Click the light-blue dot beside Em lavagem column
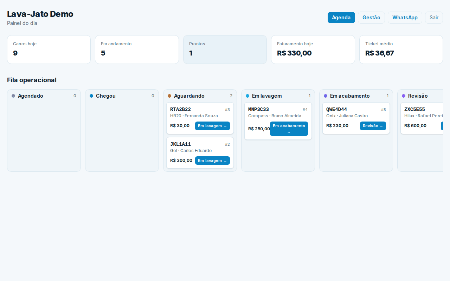The width and height of the screenshot is (450, 281). coord(247,96)
